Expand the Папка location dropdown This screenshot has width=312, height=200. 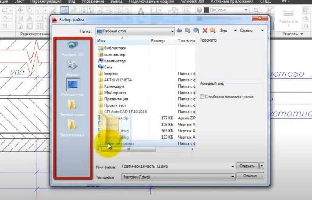[x=172, y=31]
